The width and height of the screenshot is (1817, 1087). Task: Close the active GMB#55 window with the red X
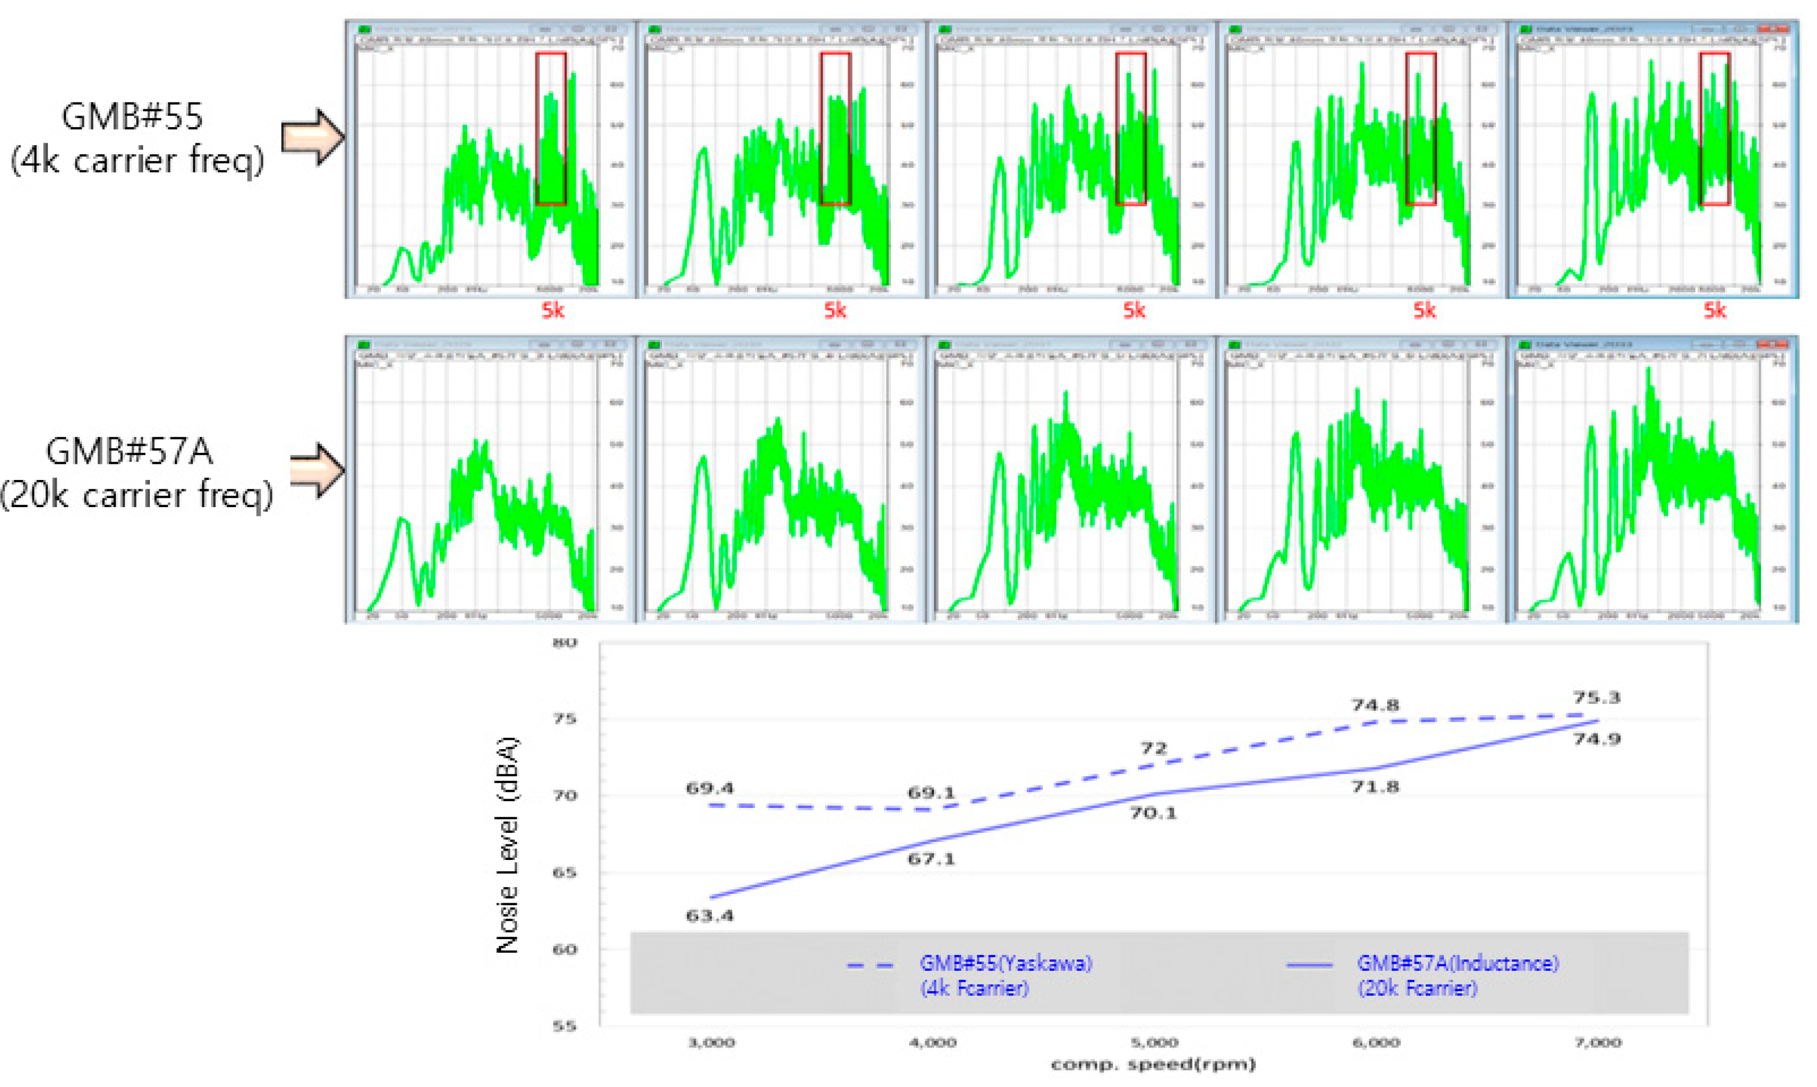tap(1774, 29)
